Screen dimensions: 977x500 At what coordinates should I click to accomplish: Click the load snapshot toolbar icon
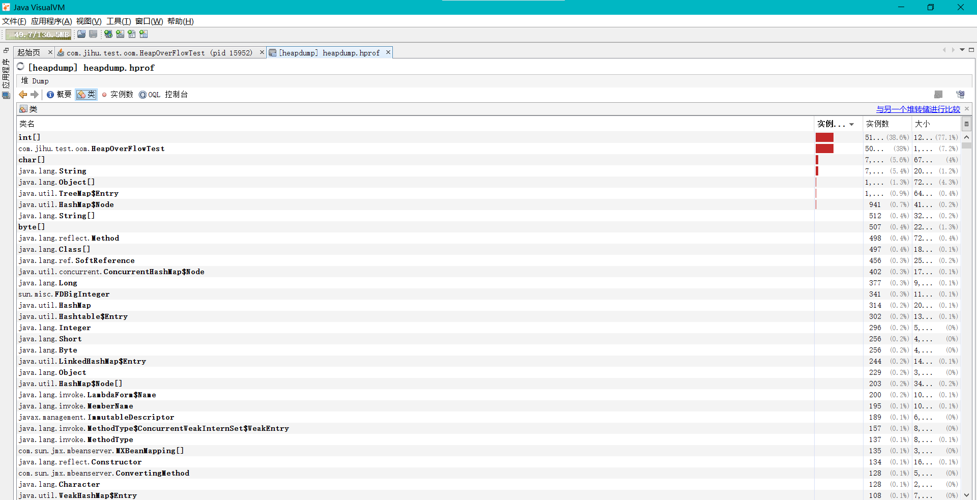click(x=81, y=34)
